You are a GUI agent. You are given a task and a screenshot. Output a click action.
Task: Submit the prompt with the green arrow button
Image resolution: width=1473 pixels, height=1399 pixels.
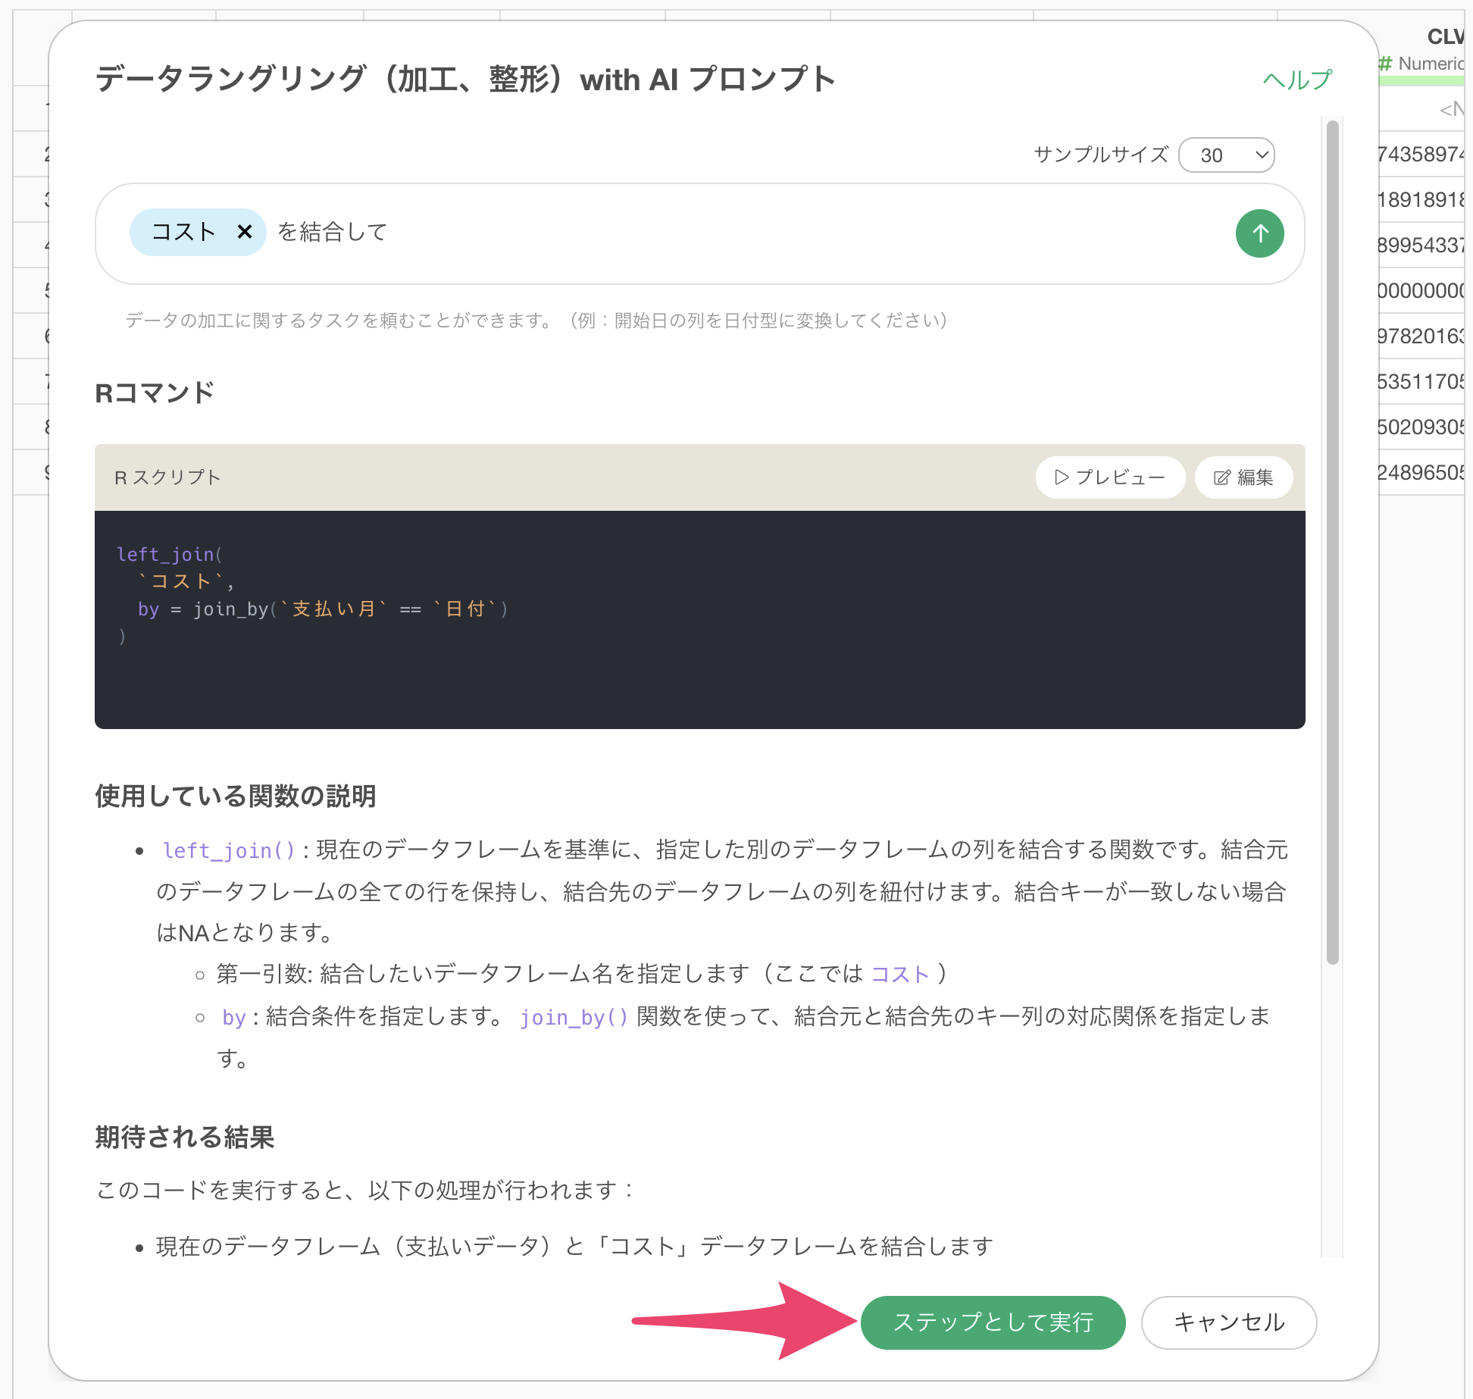(1259, 233)
